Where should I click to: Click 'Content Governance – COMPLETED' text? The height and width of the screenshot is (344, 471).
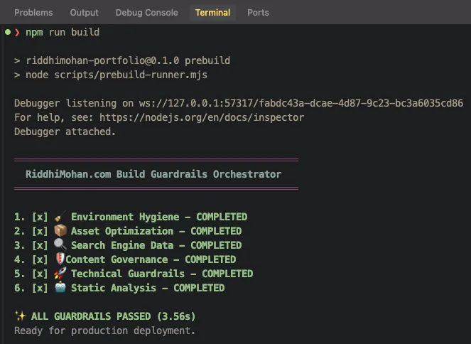[151, 259]
